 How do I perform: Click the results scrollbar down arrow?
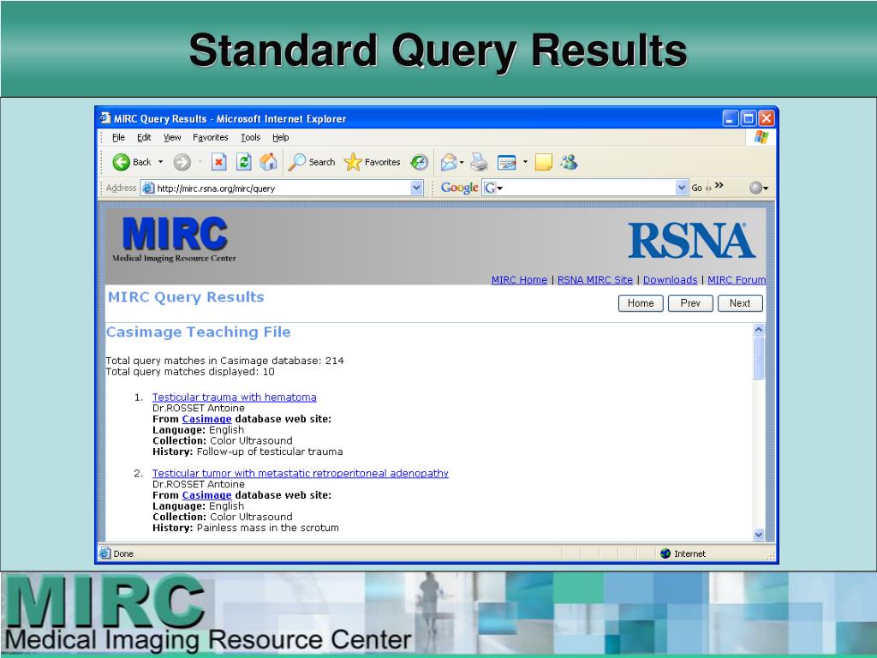[x=759, y=535]
